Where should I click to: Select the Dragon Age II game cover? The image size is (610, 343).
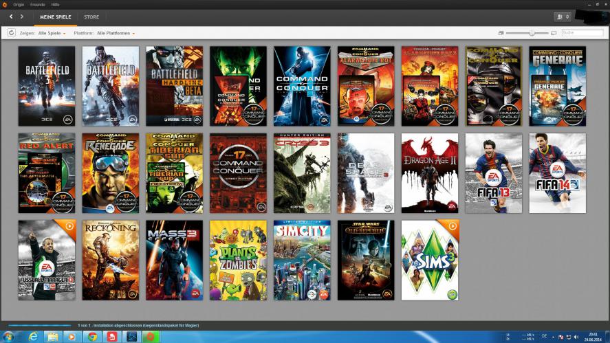click(x=430, y=173)
